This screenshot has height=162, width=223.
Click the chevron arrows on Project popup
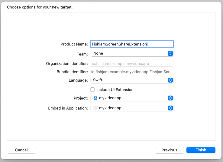(x=170, y=98)
